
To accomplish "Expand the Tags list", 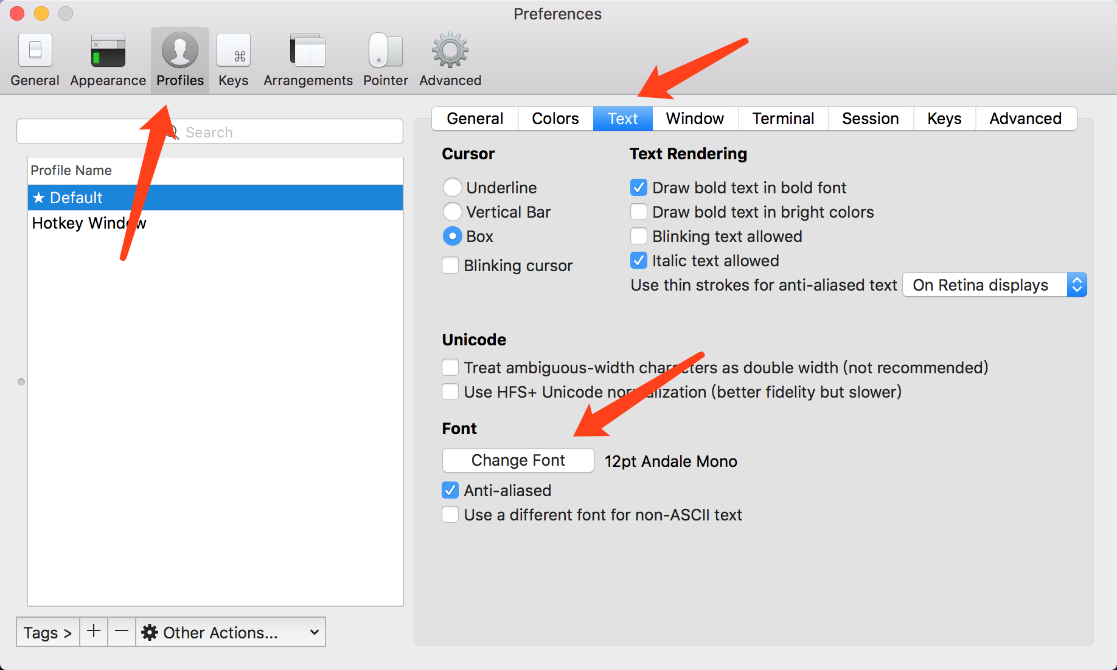I will point(47,632).
